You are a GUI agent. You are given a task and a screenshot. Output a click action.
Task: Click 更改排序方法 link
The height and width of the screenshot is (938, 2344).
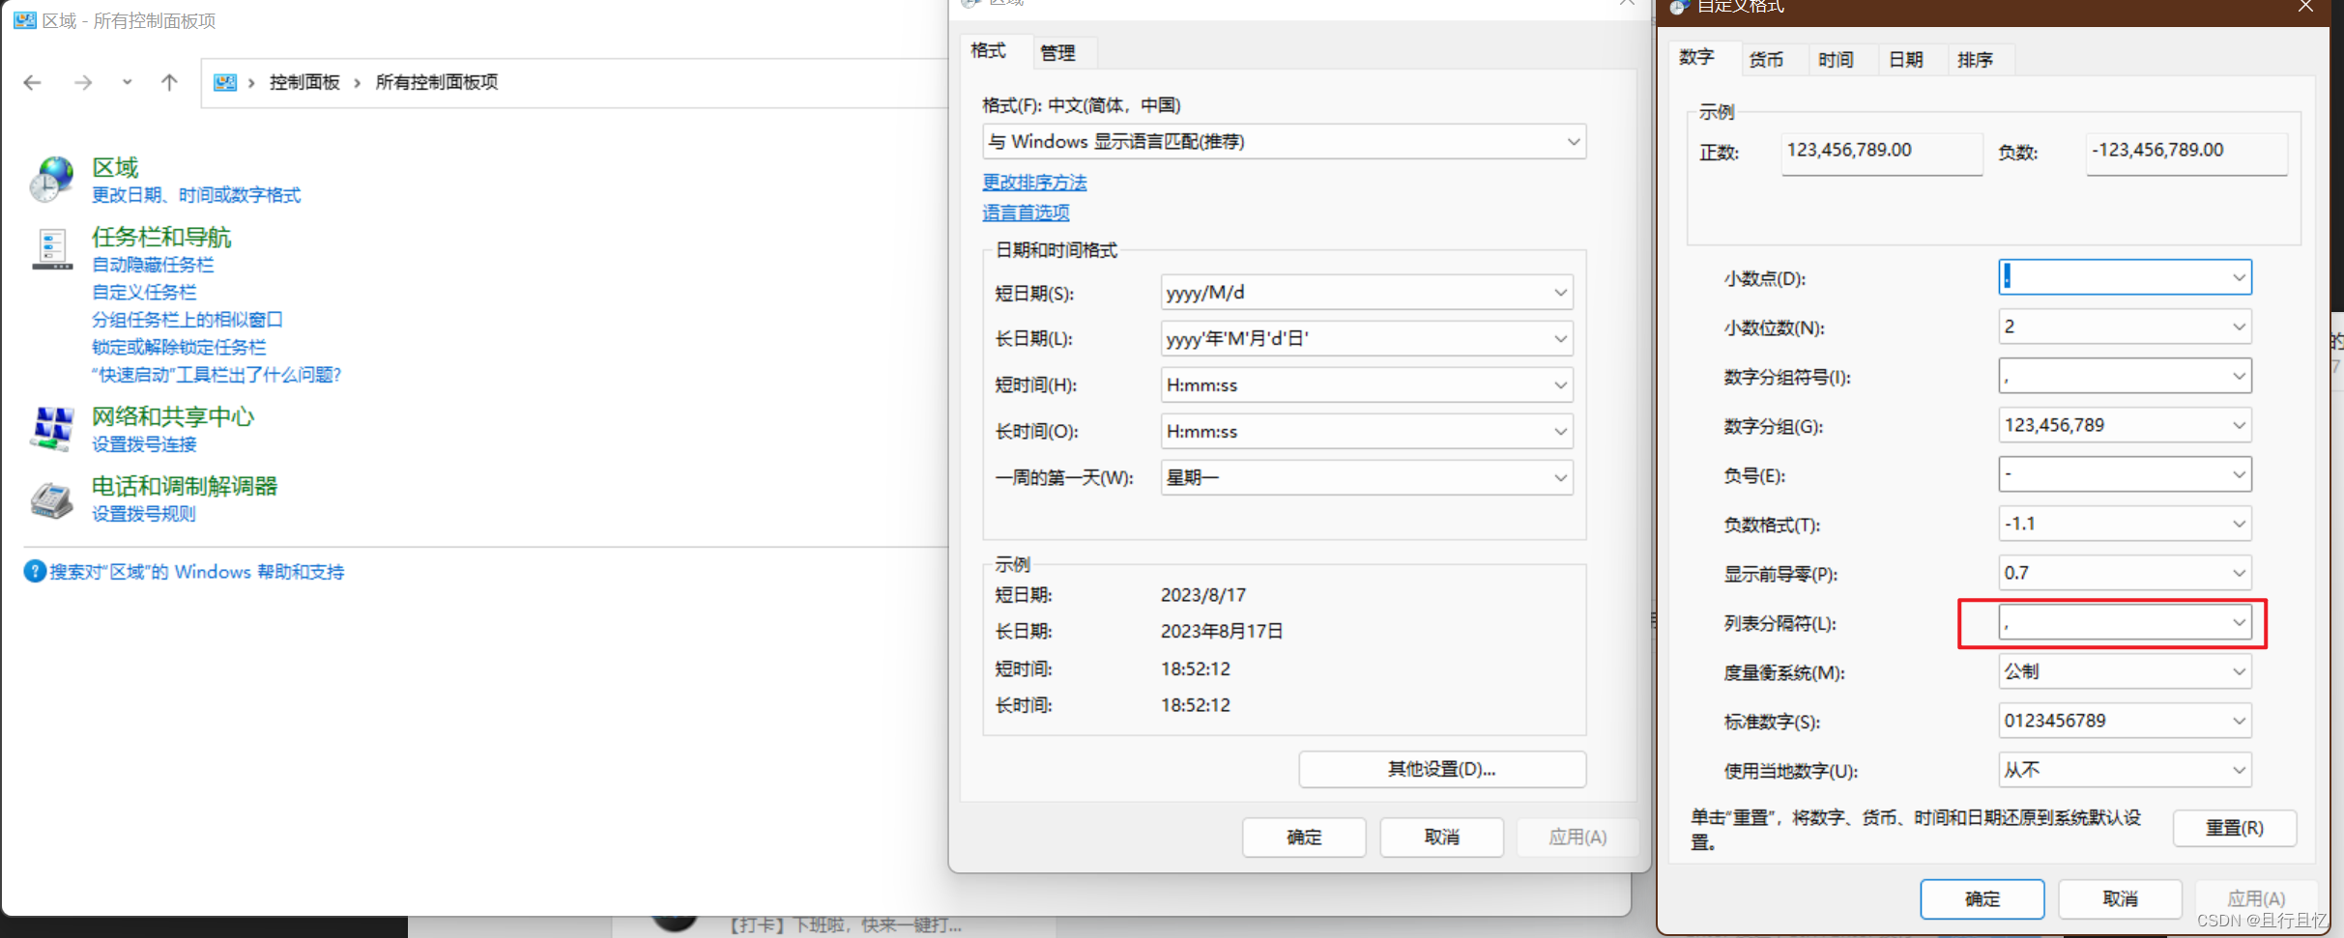1034,183
